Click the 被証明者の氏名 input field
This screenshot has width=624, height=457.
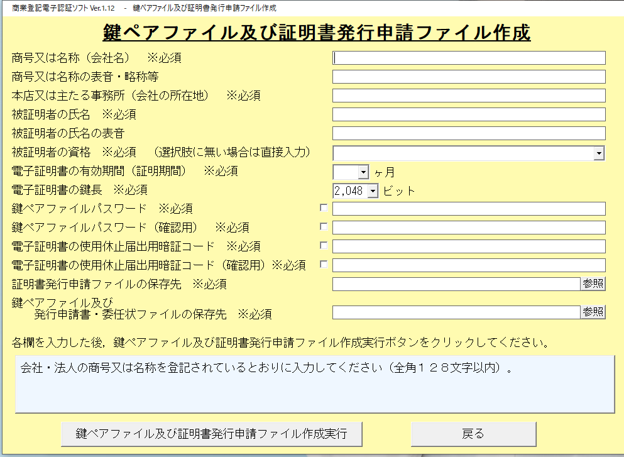coord(468,114)
